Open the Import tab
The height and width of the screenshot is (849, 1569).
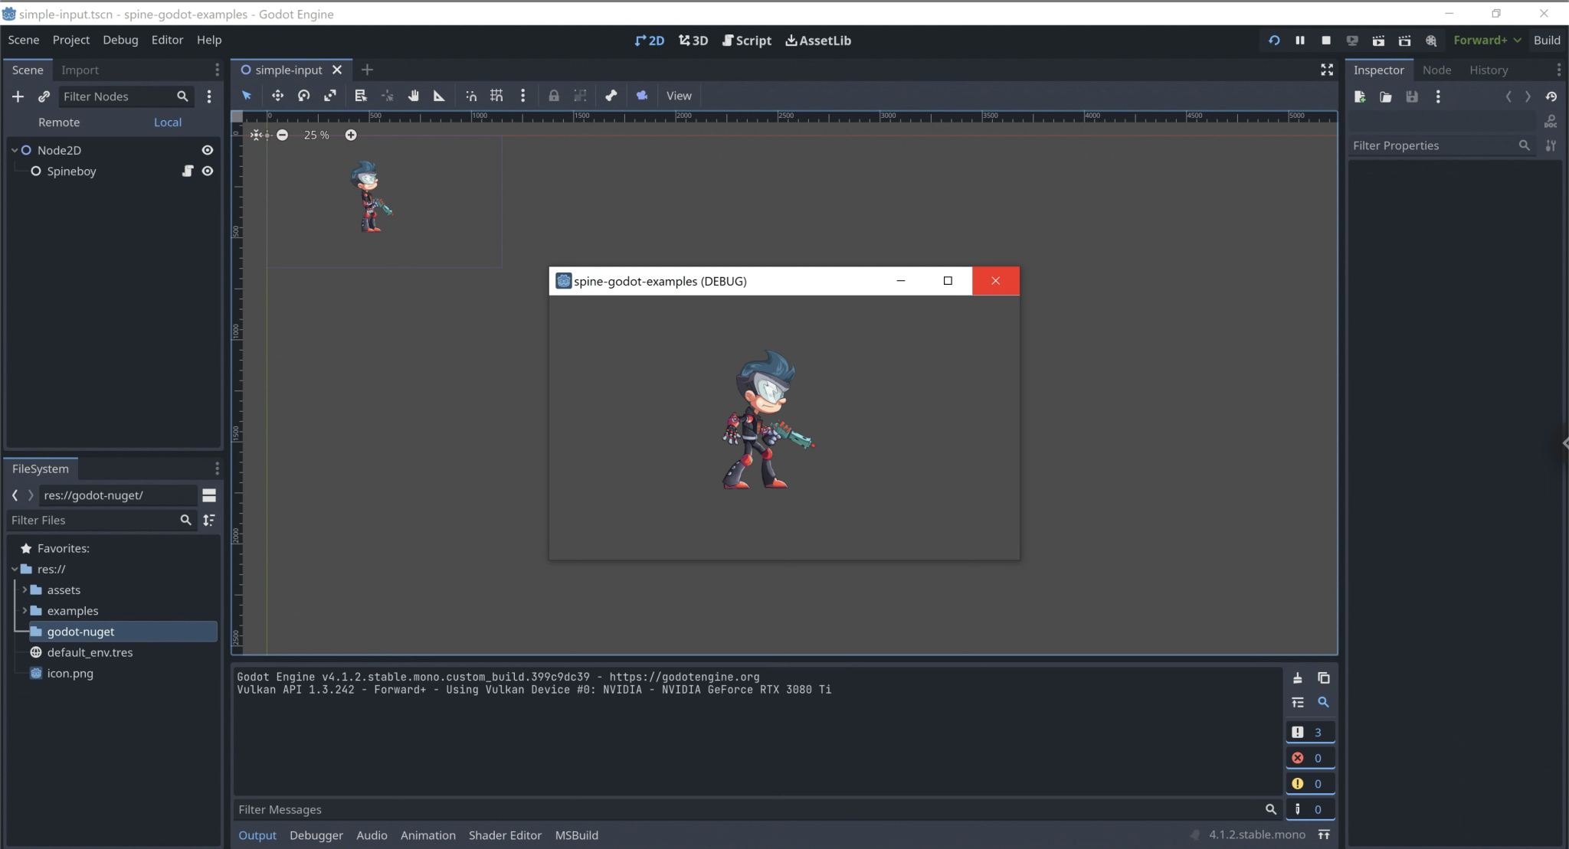80,70
